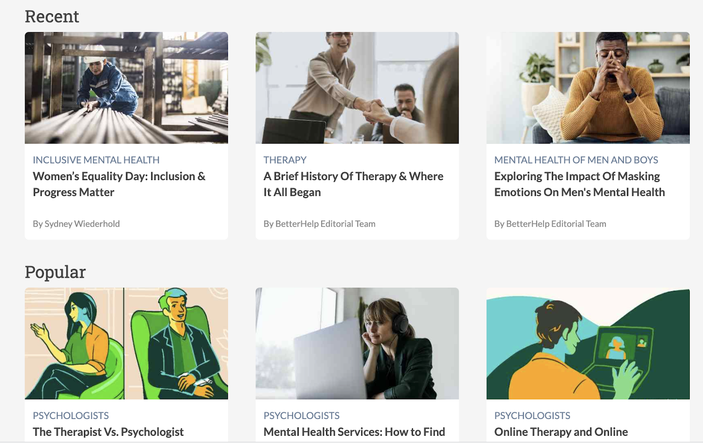
Task: Click the INCLUSIVE MENTAL HEALTH category label
Action: (96, 160)
